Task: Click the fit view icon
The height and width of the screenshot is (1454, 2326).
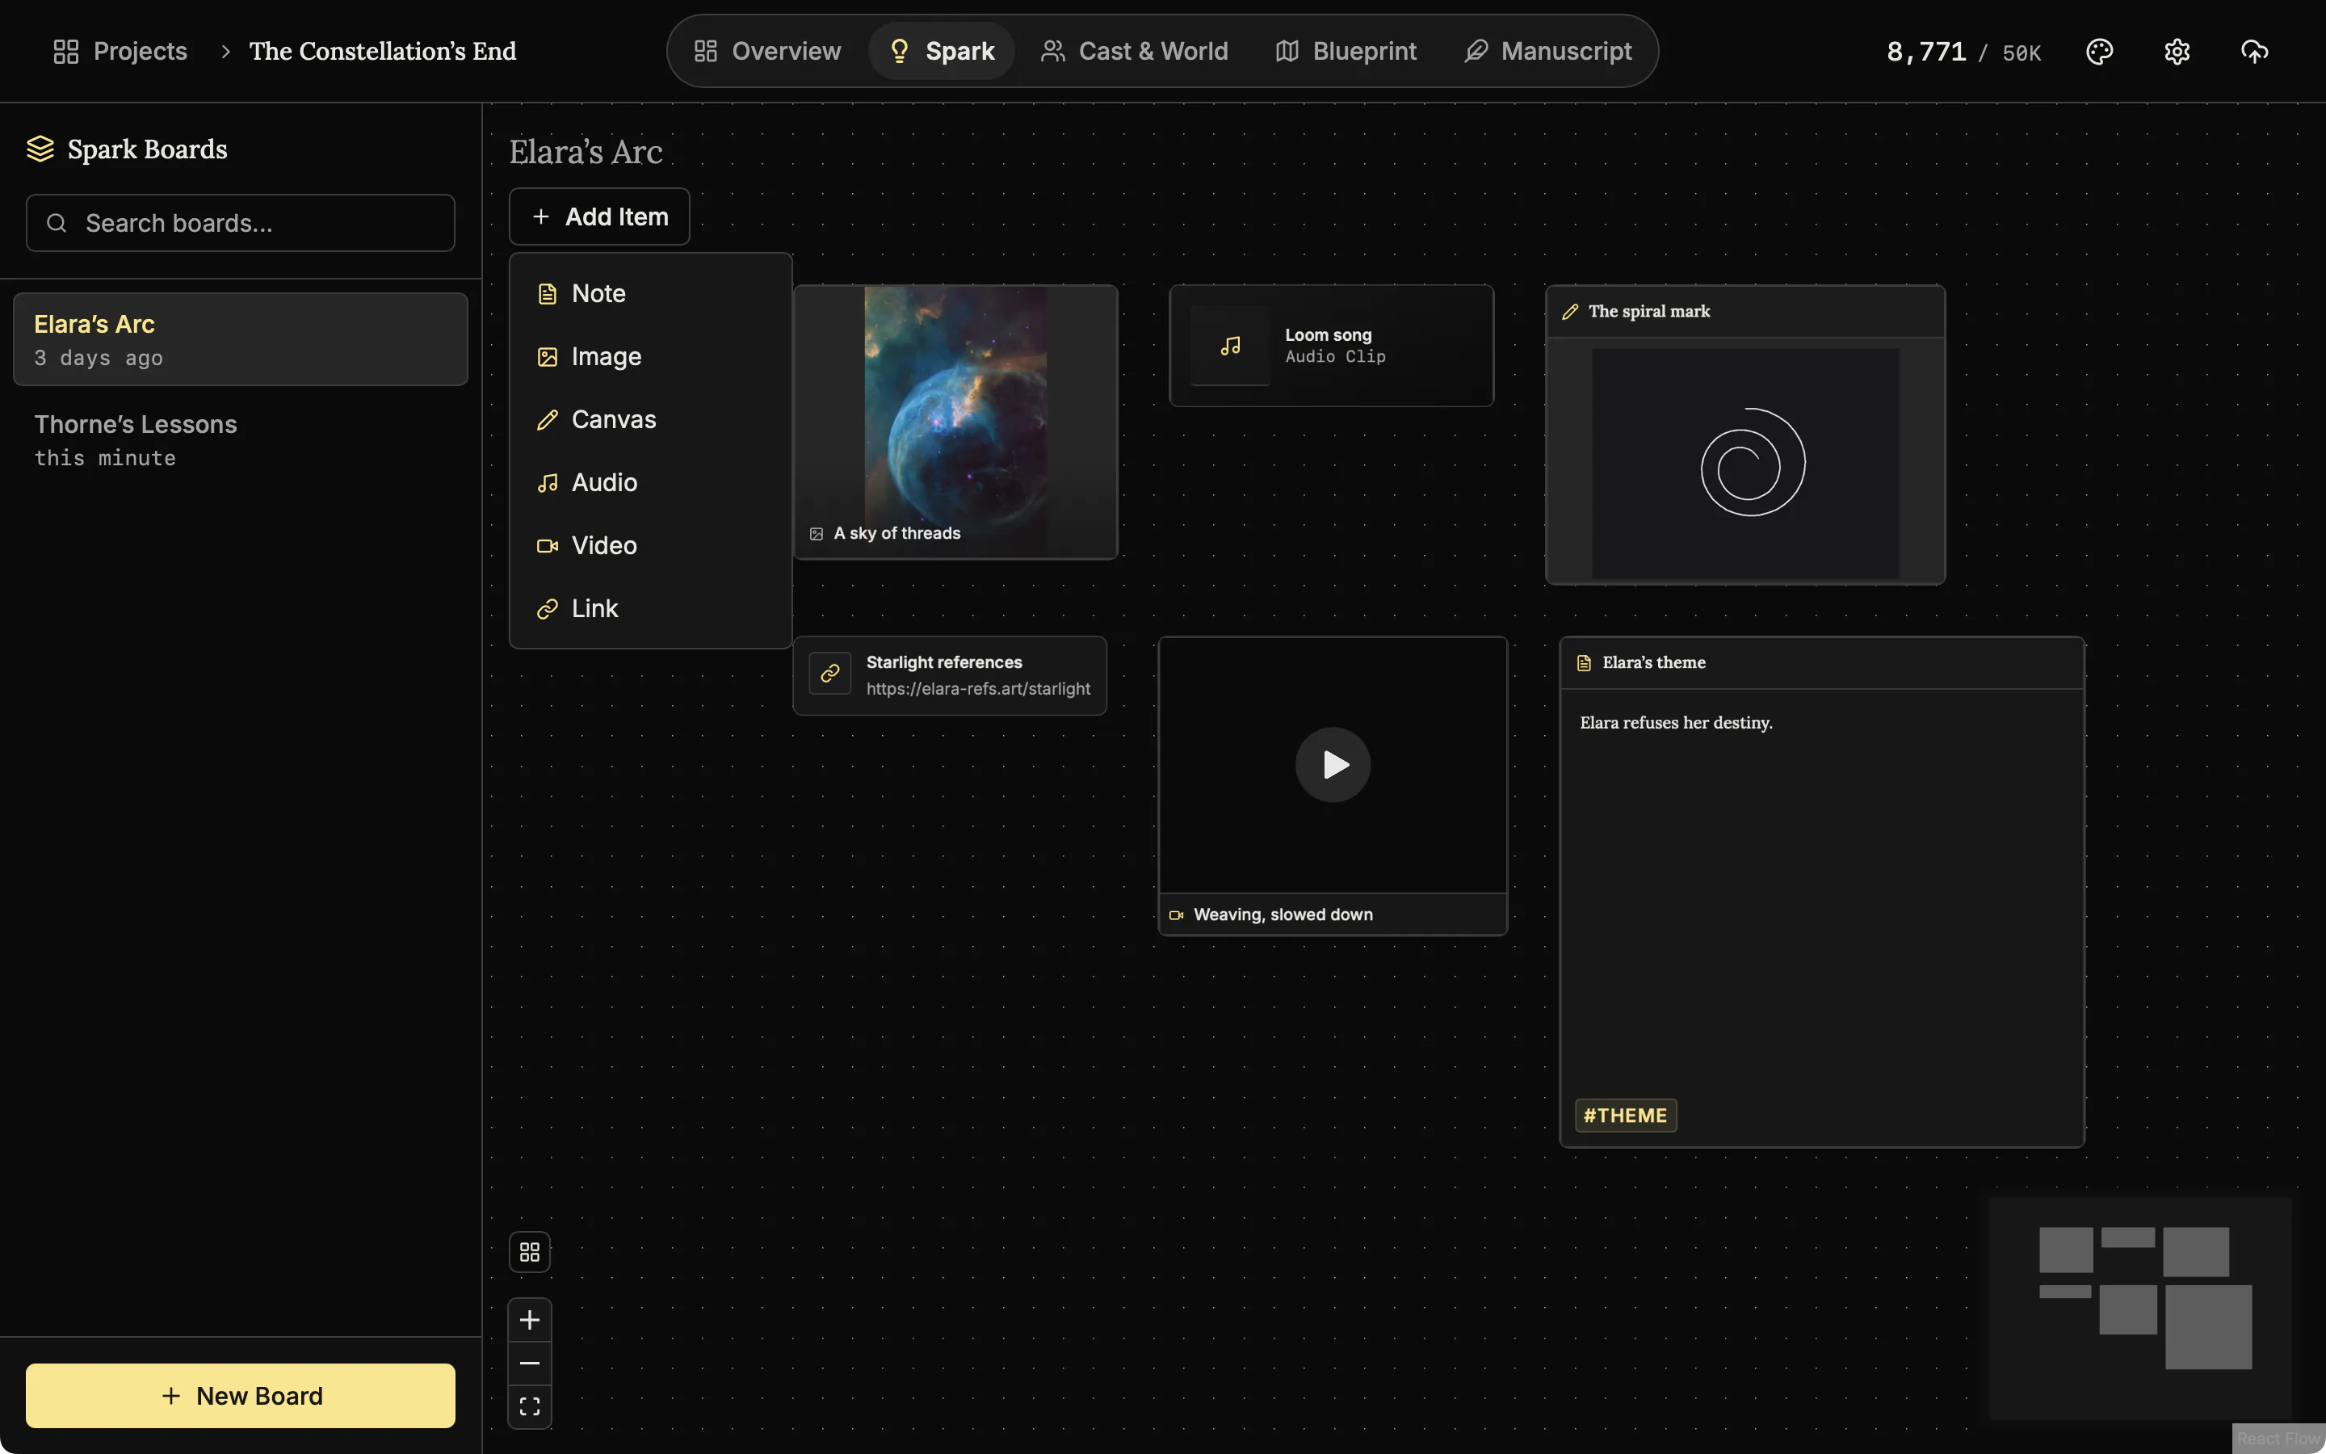Action: (530, 1406)
